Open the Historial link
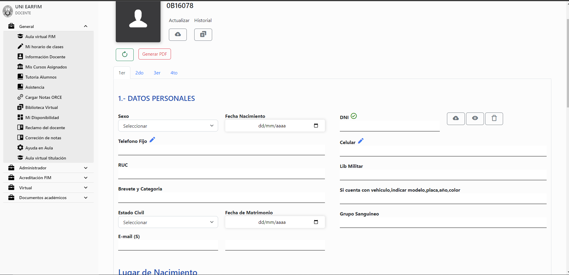 pyautogui.click(x=203, y=20)
